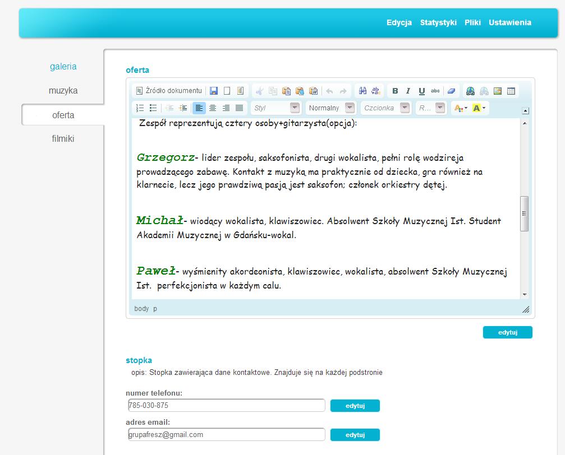Click the eraser remove formatting icon
Screen dimensions: 565x455
click(452, 91)
